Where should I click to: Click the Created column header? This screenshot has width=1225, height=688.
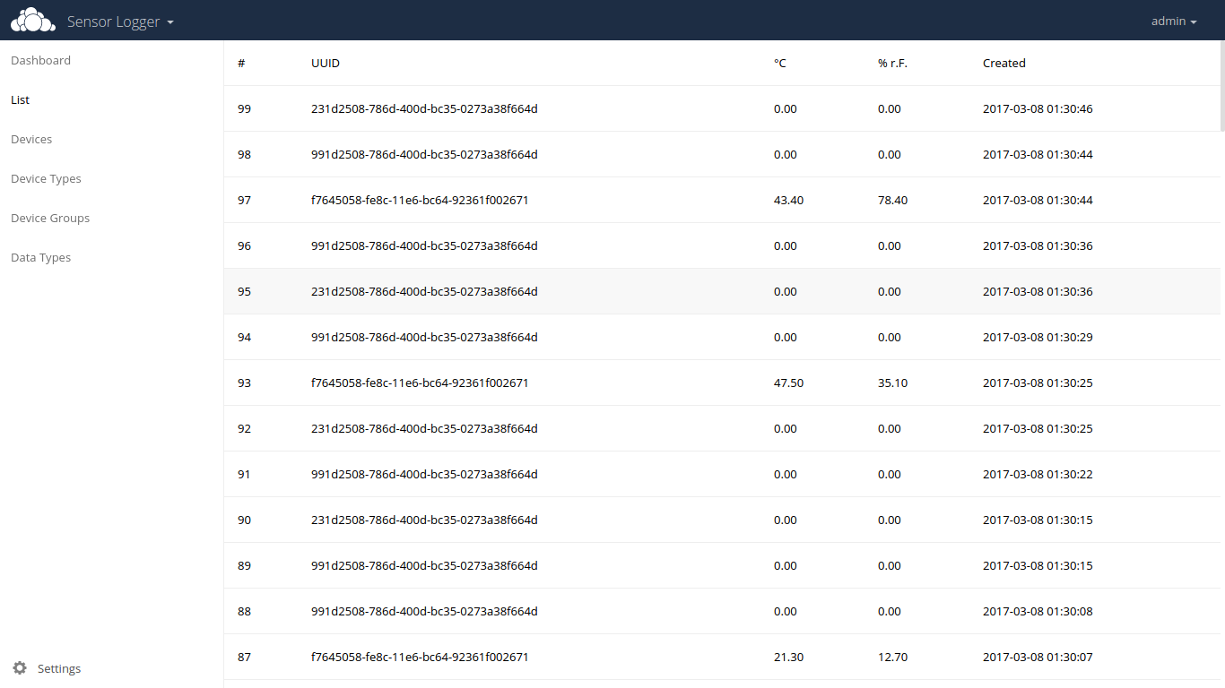click(1004, 64)
